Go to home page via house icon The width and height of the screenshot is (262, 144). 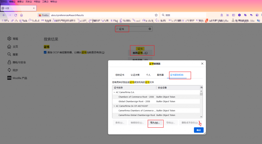pos(21,15)
